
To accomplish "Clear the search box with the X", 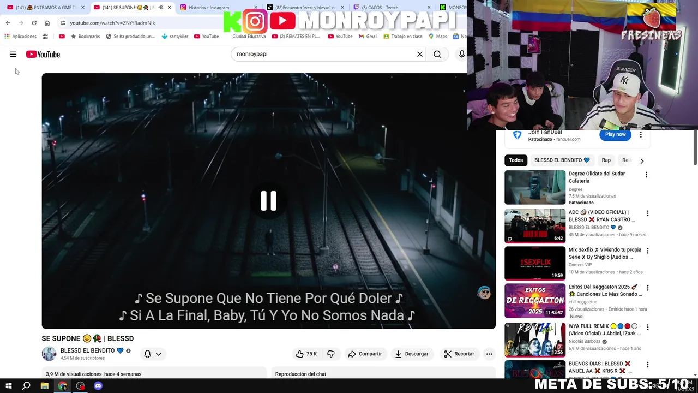I will pos(420,54).
